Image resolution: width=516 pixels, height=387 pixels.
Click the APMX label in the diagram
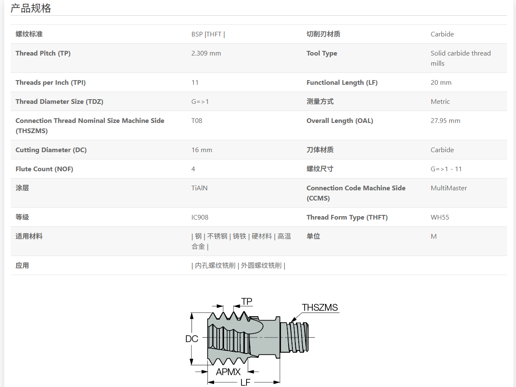[x=228, y=372]
